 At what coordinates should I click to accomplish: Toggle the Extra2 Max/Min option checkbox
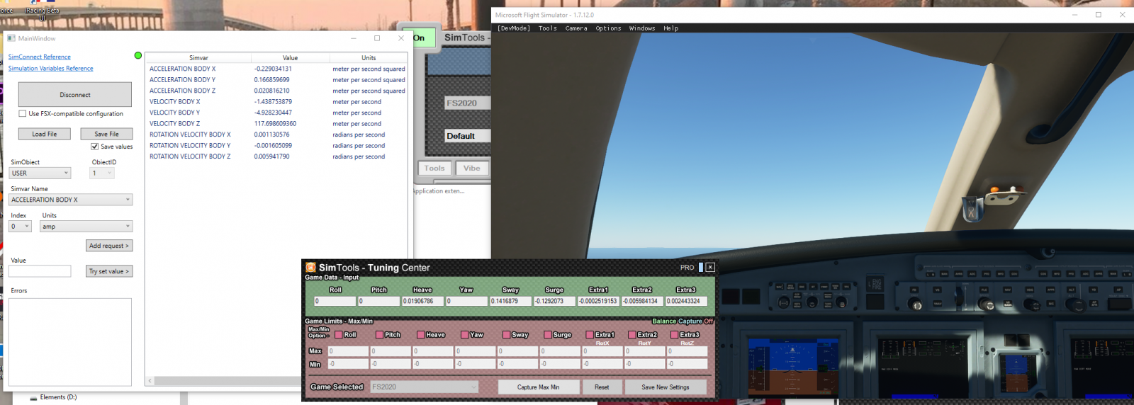[631, 335]
